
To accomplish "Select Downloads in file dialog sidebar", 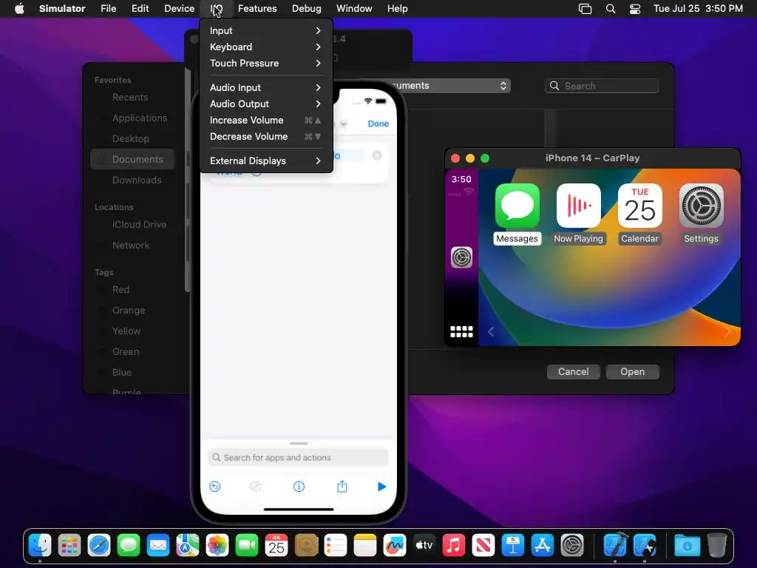I will [132, 180].
